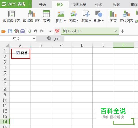This screenshot has height=128, width=138.
Task: Click the 截屏 screenshot icon
Action: (x=86, y=14)
